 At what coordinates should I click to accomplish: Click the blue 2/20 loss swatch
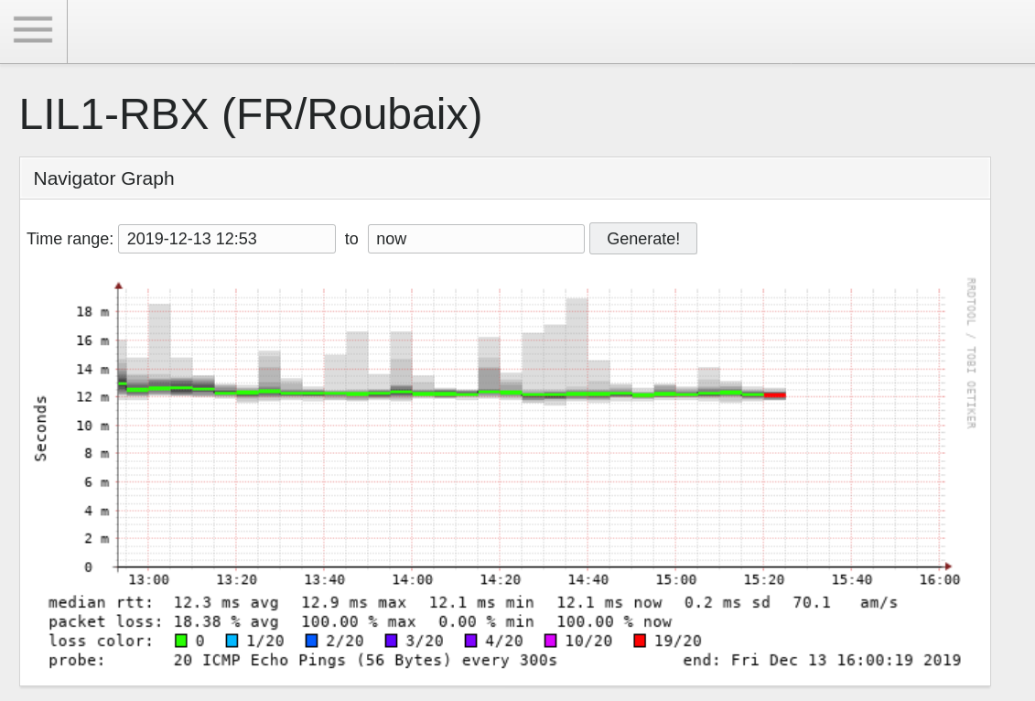point(312,641)
